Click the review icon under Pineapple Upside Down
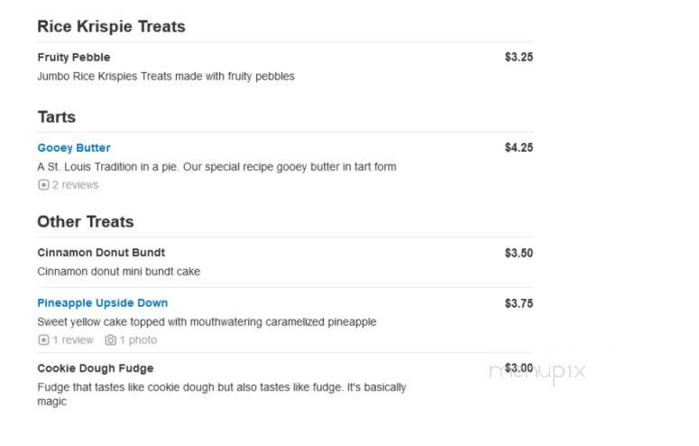The image size is (699, 446). click(x=43, y=340)
